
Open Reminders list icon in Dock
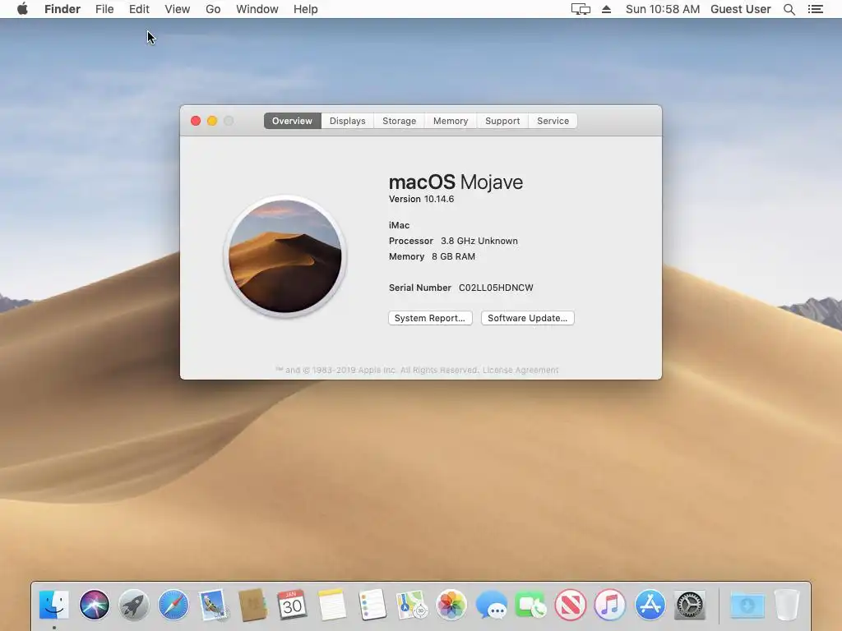(x=372, y=605)
